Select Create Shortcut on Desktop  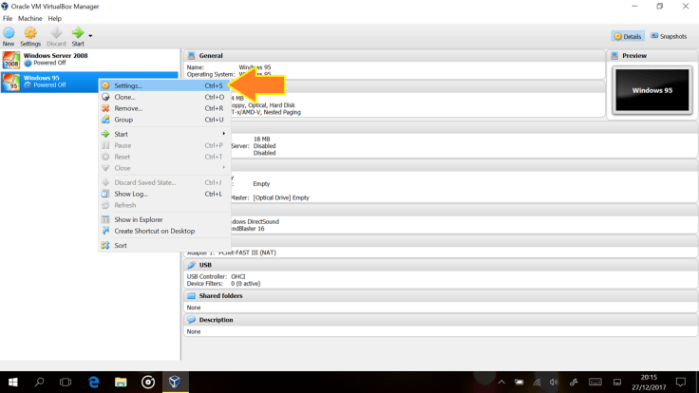[x=154, y=231]
